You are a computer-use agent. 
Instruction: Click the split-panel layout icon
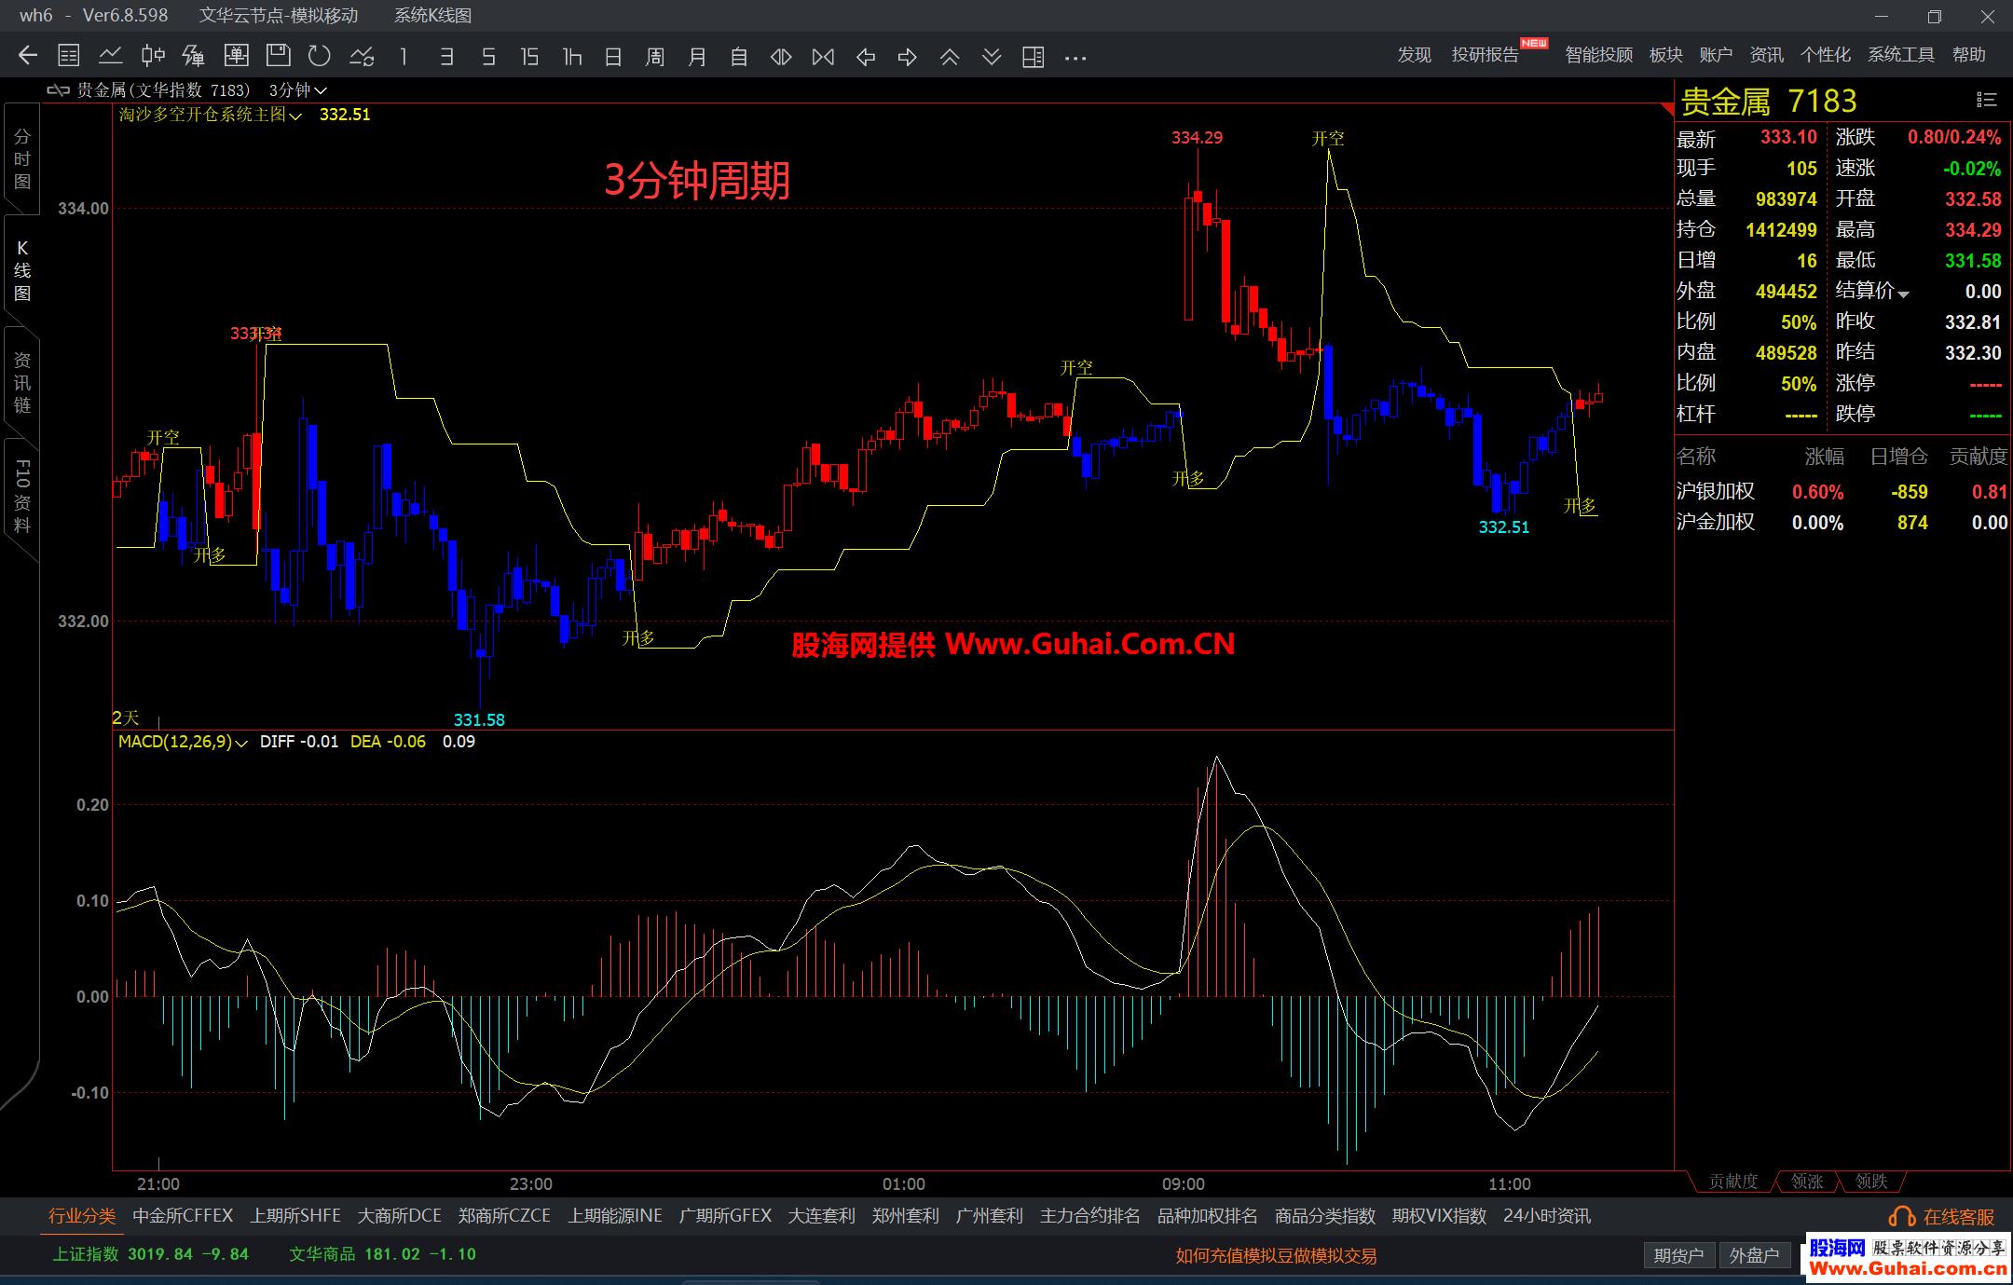tap(1033, 57)
